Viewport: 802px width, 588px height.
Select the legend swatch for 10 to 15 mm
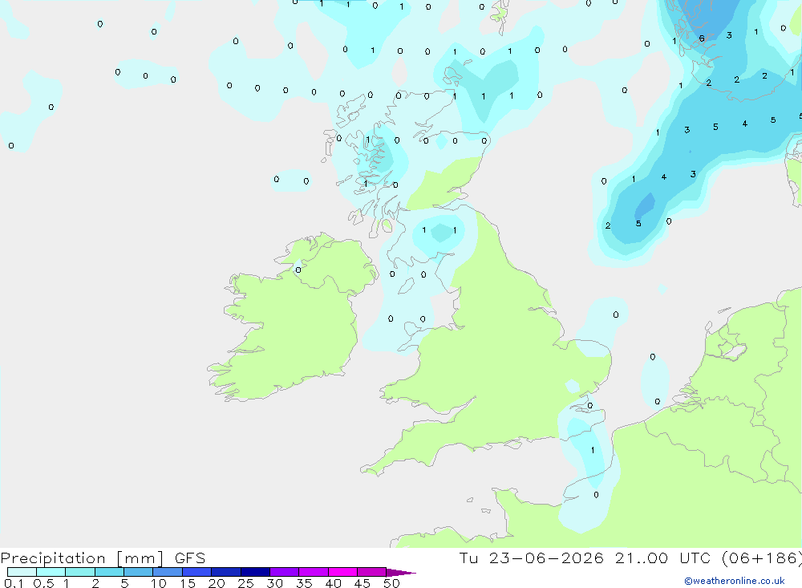(x=168, y=572)
